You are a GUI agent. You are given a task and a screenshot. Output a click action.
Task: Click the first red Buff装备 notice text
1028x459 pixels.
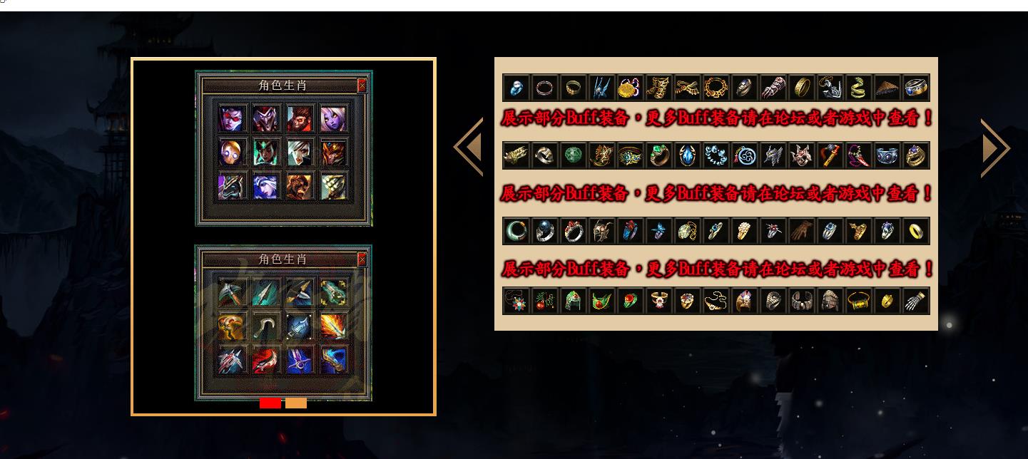pos(716,119)
